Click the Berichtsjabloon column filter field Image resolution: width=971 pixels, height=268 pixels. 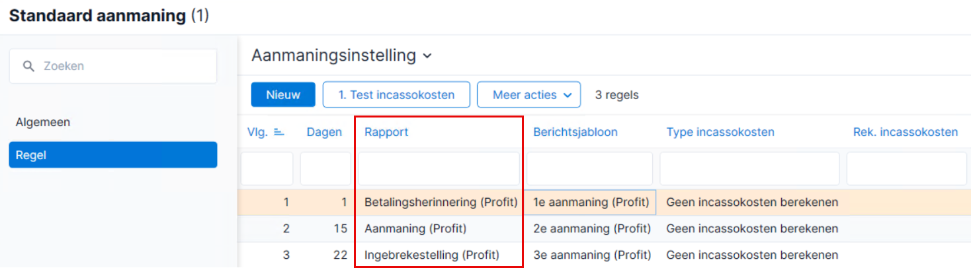(x=590, y=169)
